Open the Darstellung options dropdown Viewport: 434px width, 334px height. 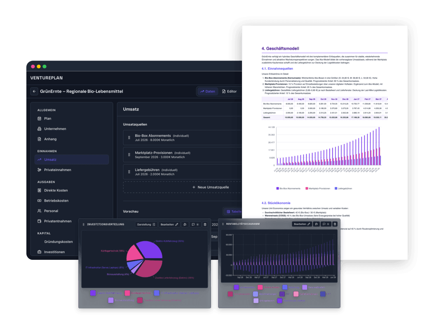146,224
